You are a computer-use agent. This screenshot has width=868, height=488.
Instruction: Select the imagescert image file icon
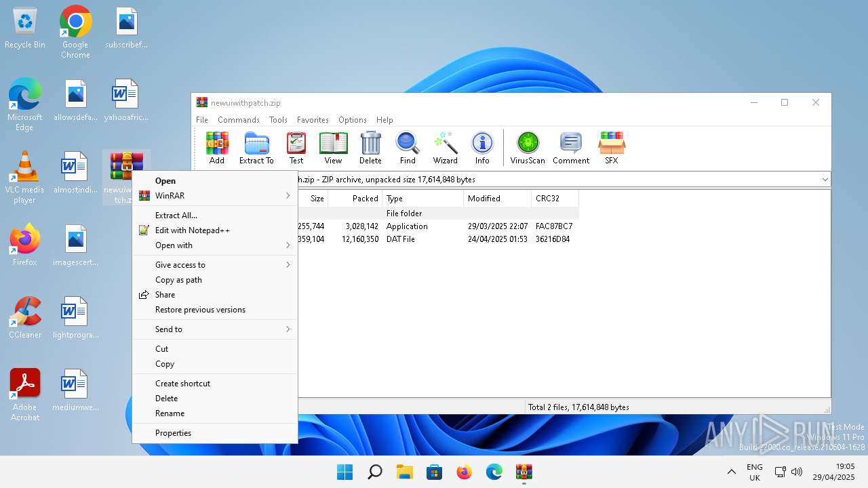pos(76,245)
